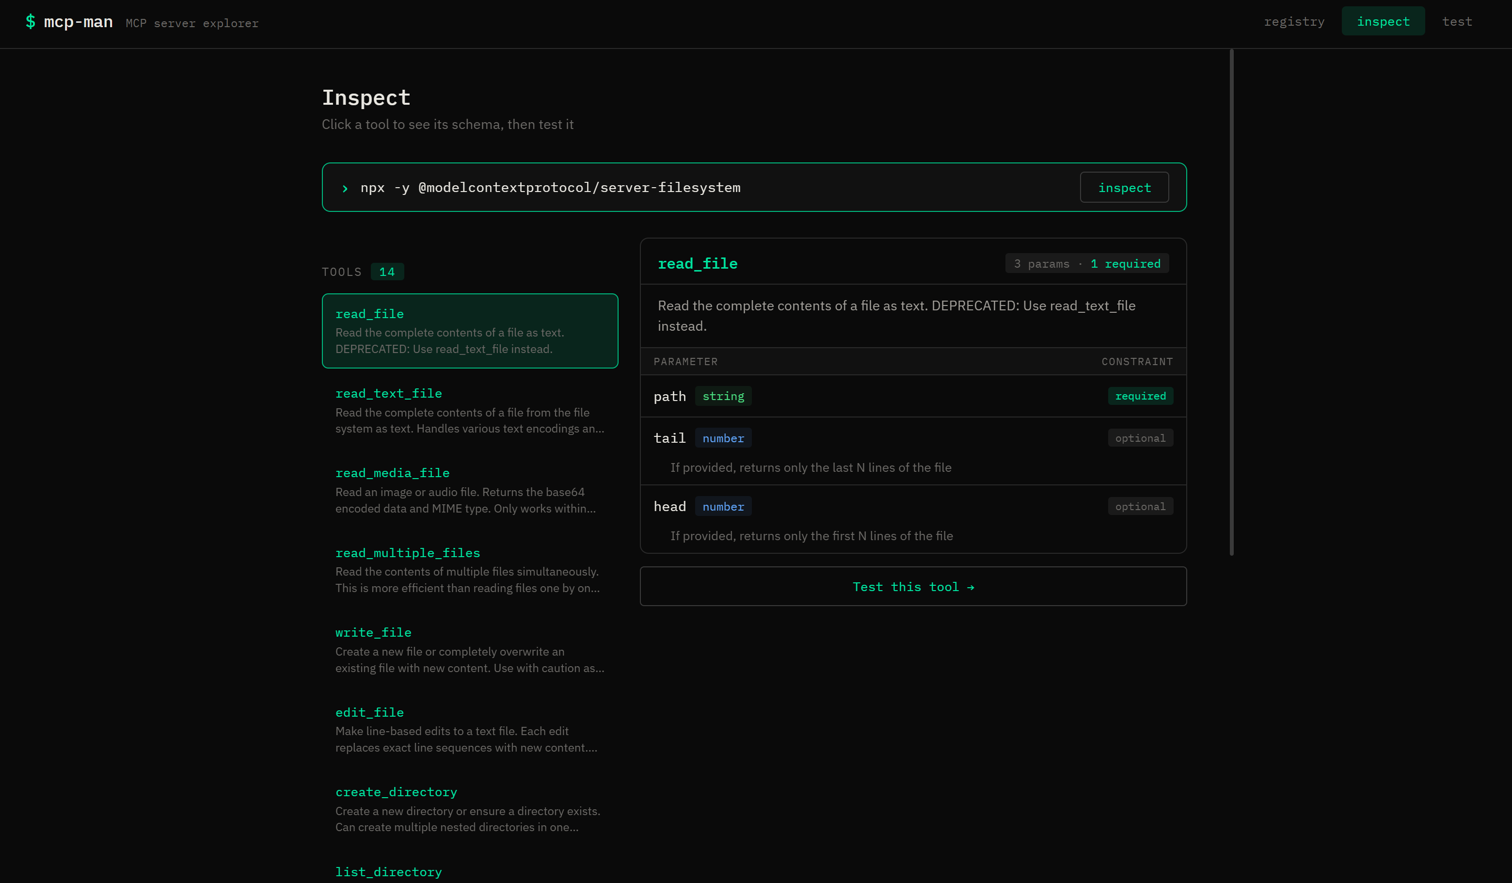Screen dimensions: 1512x883
Task: Click the tail description about last N lines
Action: (811, 467)
